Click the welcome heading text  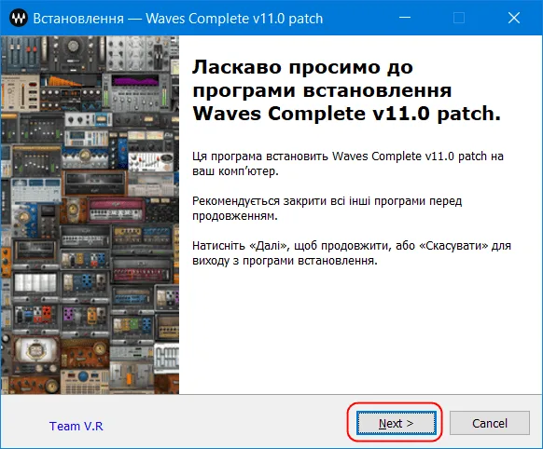click(x=347, y=90)
